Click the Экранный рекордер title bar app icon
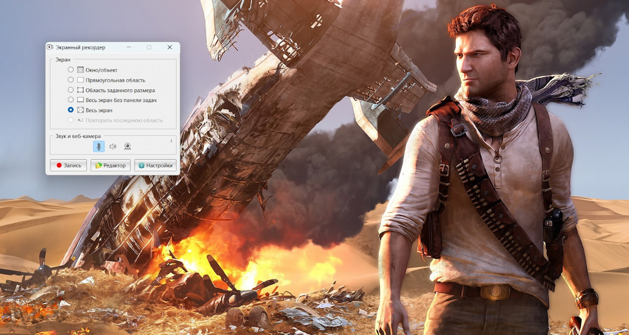 [50, 47]
